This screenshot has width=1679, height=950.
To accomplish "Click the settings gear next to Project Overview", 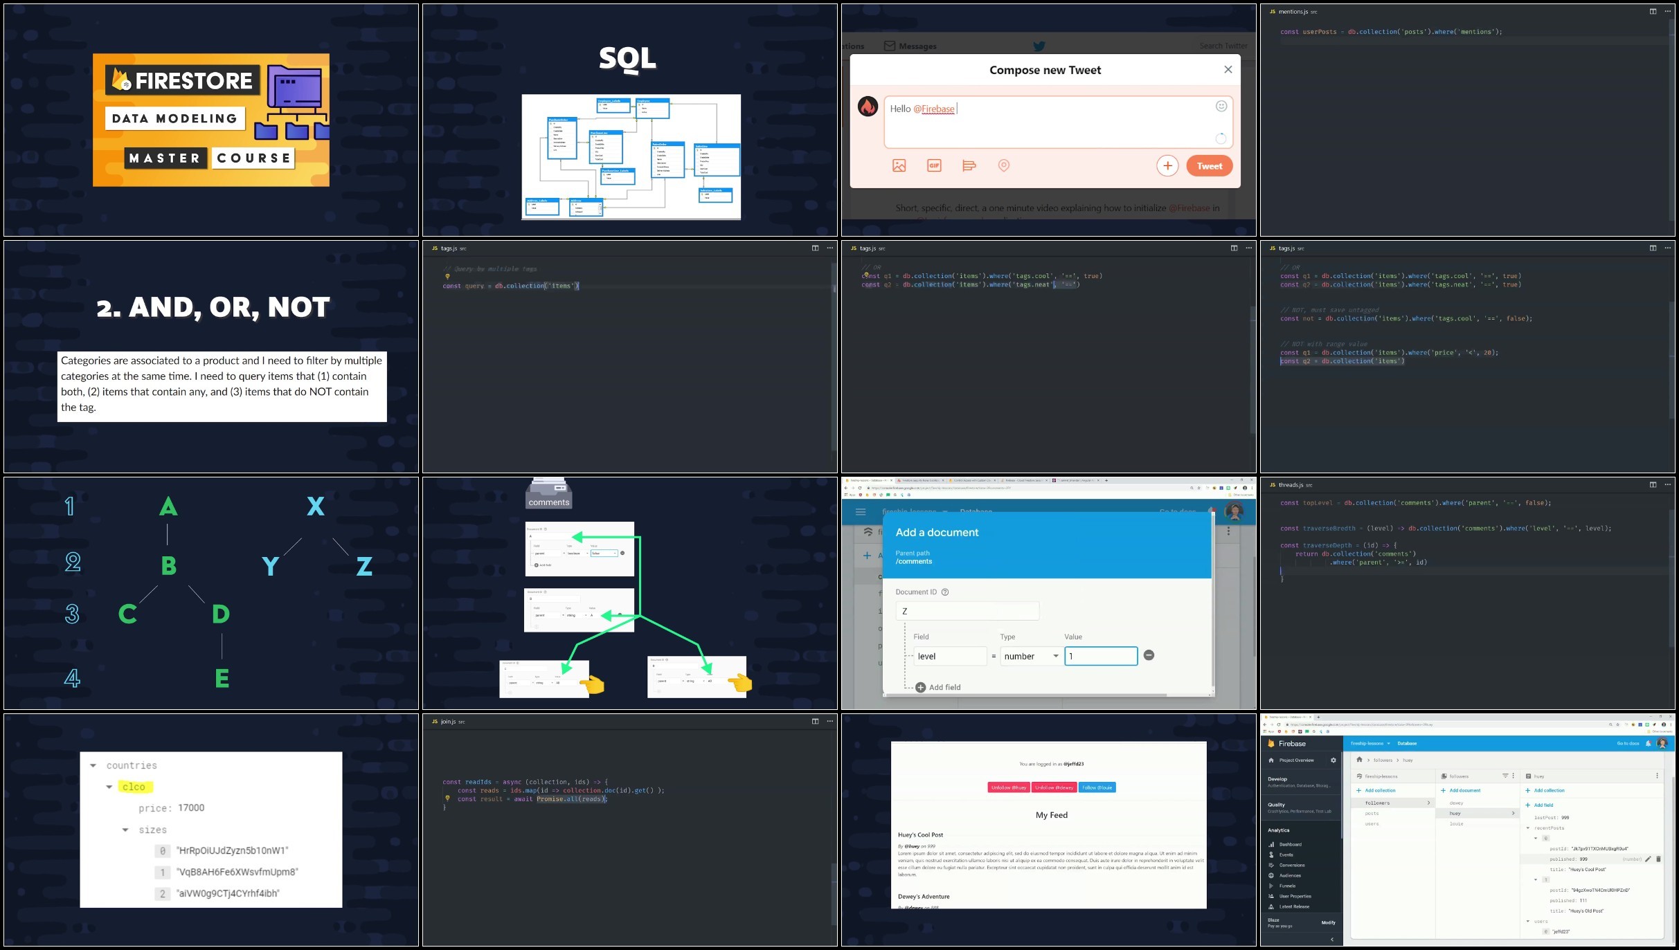I will point(1333,760).
